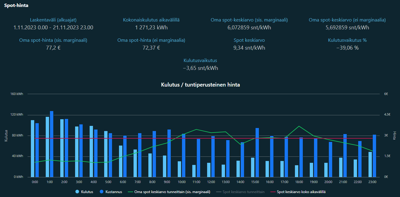The width and height of the screenshot is (400, 197).
Task: Select the 9,34 snt/kWh spot average value
Action: (x=249, y=48)
